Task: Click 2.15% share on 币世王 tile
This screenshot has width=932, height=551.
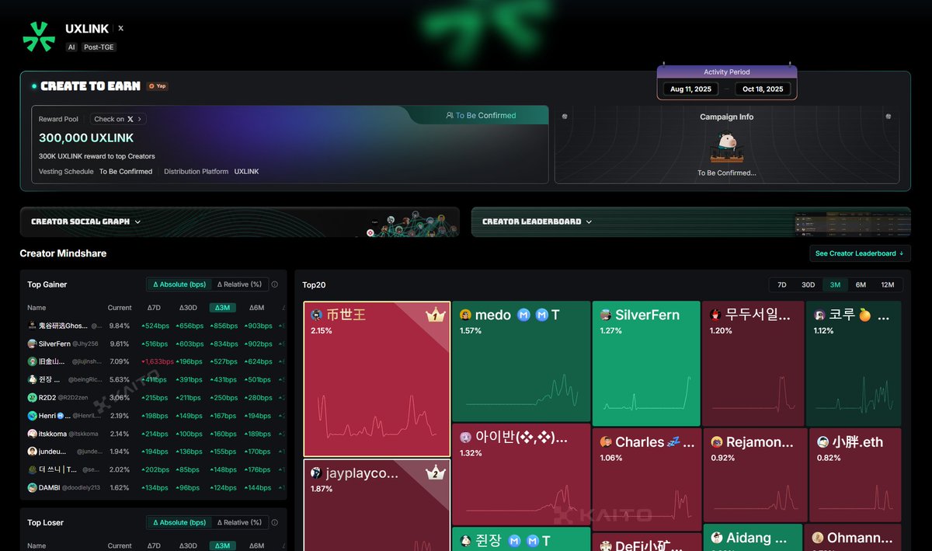Action: pos(321,331)
